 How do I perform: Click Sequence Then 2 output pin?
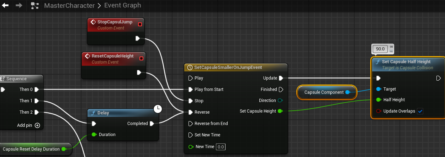(37, 112)
